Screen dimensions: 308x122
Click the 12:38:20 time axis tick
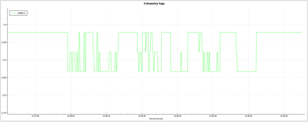click(142, 116)
